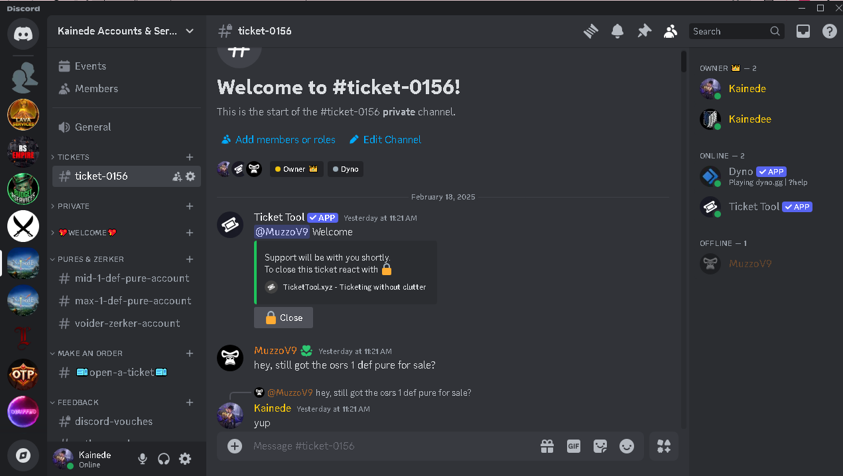Select the mid-1-def-pure-account channel
The image size is (843, 476).
pos(132,278)
